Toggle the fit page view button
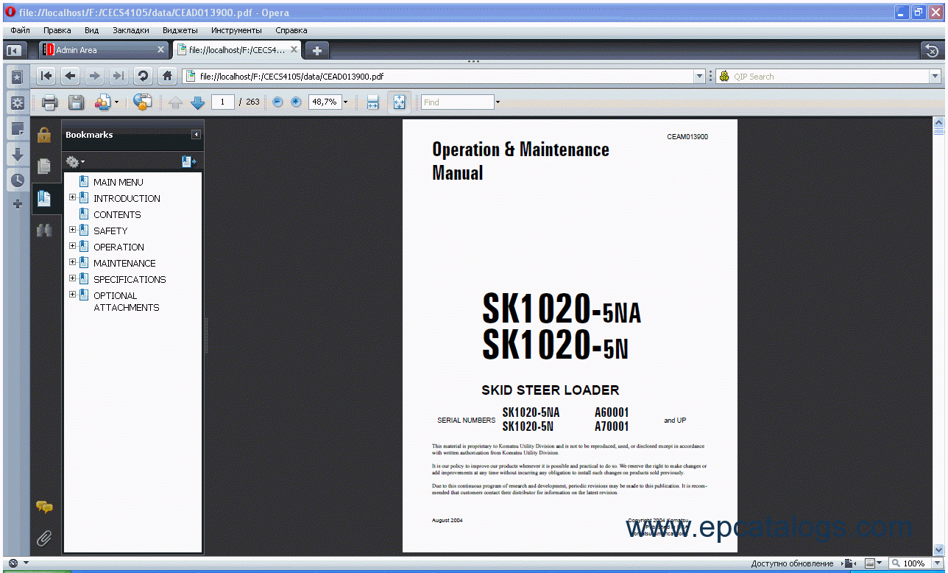The image size is (948, 573). pyautogui.click(x=399, y=102)
